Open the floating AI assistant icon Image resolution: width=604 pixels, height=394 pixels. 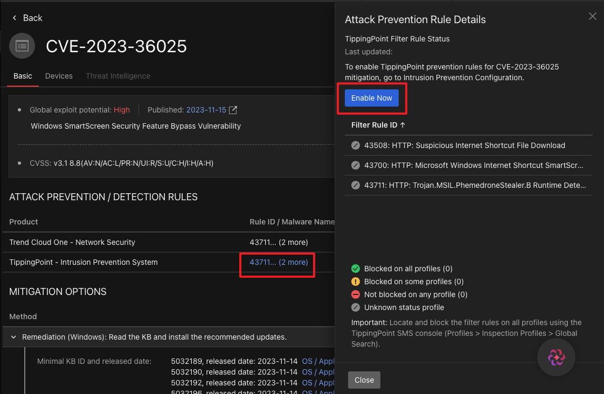click(x=556, y=357)
